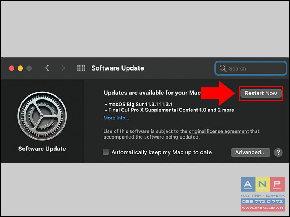Close window with the red button
290x217 pixels.
pos(12,68)
